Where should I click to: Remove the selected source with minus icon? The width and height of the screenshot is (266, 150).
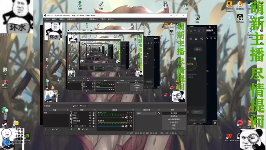point(75,129)
